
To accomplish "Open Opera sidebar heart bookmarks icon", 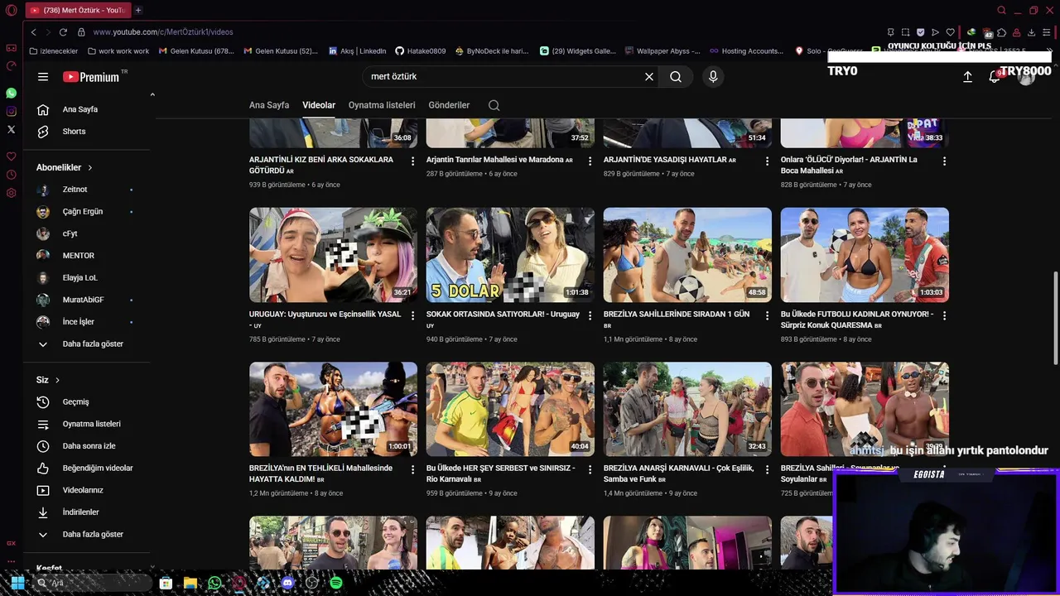I will [x=11, y=156].
